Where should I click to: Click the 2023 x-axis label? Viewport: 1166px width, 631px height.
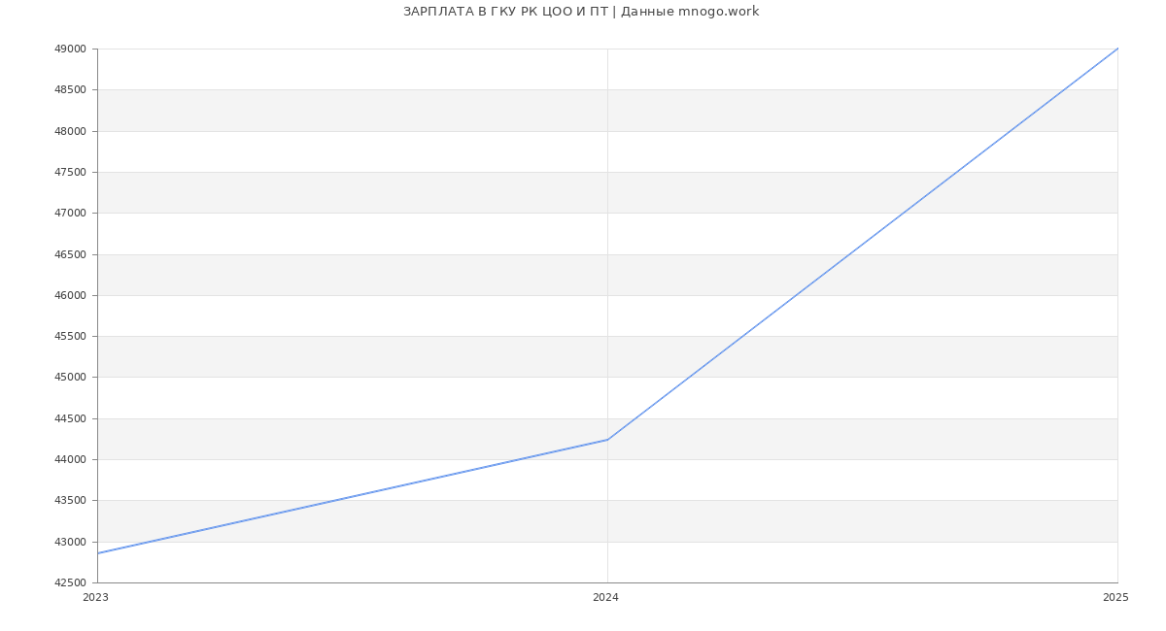pyautogui.click(x=96, y=598)
